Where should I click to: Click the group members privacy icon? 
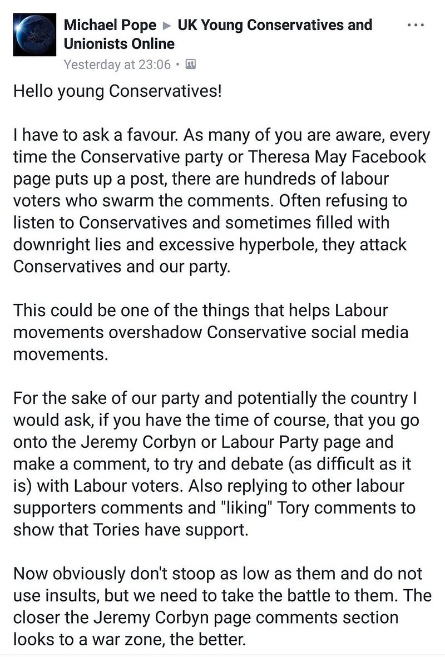click(x=191, y=65)
